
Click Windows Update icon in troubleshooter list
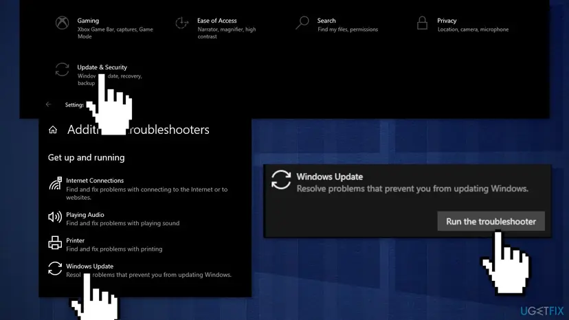pyautogui.click(x=55, y=268)
